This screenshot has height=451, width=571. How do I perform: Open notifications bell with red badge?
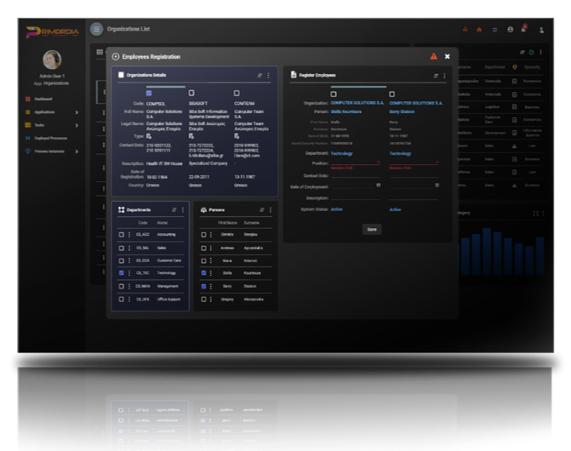click(524, 29)
